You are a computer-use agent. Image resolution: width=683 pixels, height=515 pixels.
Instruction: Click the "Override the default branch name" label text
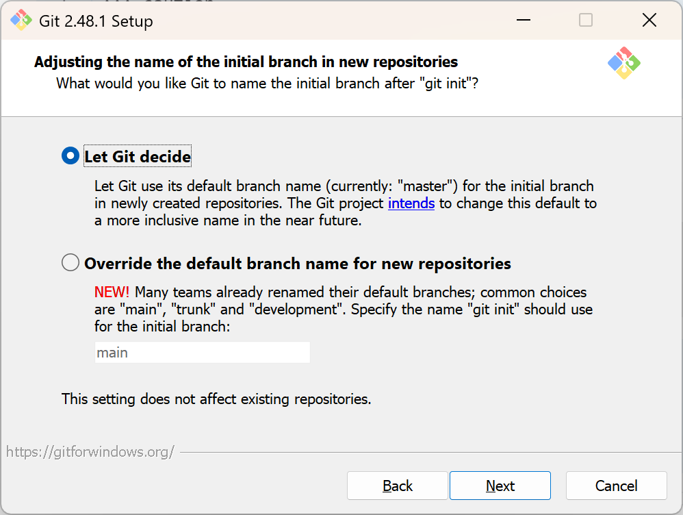(x=297, y=264)
